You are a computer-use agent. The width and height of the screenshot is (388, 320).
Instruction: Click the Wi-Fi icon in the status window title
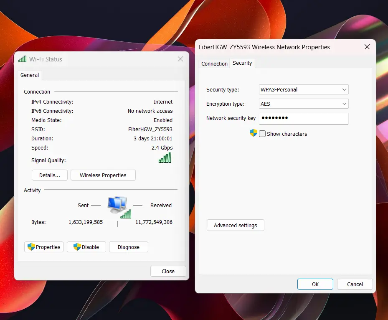pyautogui.click(x=22, y=59)
